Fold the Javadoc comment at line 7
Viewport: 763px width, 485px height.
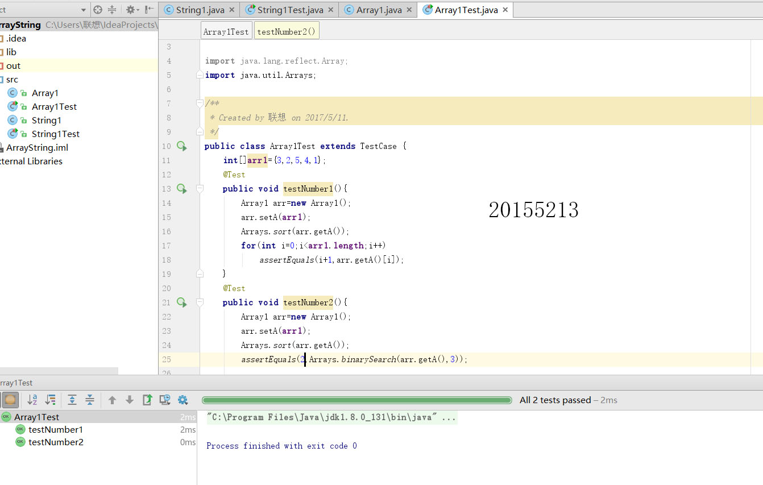pyautogui.click(x=200, y=103)
